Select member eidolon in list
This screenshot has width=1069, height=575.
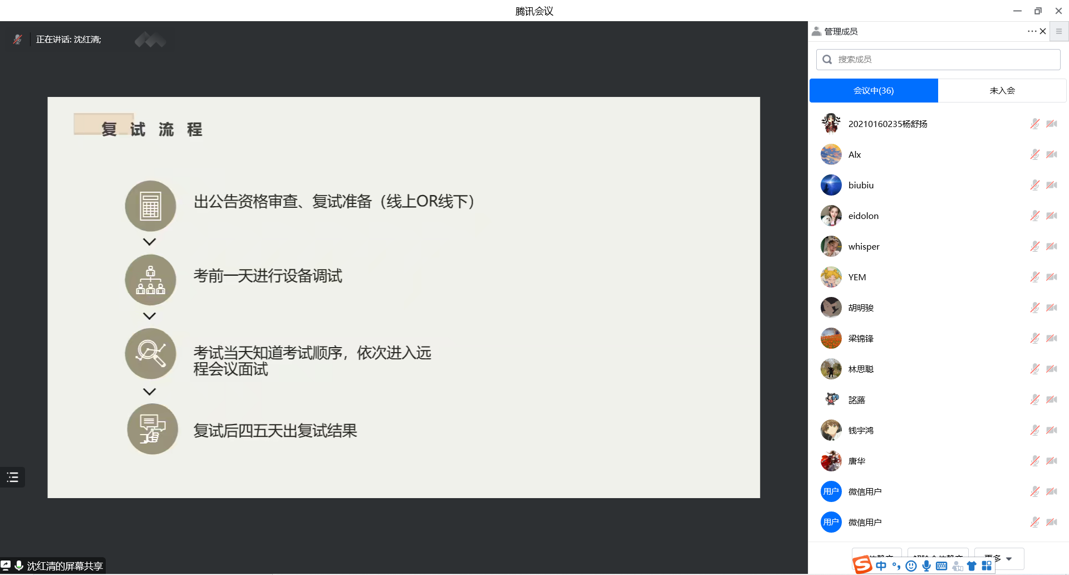coord(863,216)
